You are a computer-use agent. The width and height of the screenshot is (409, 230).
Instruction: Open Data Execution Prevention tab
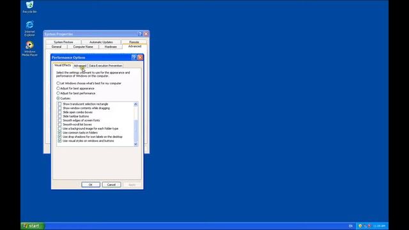click(105, 66)
